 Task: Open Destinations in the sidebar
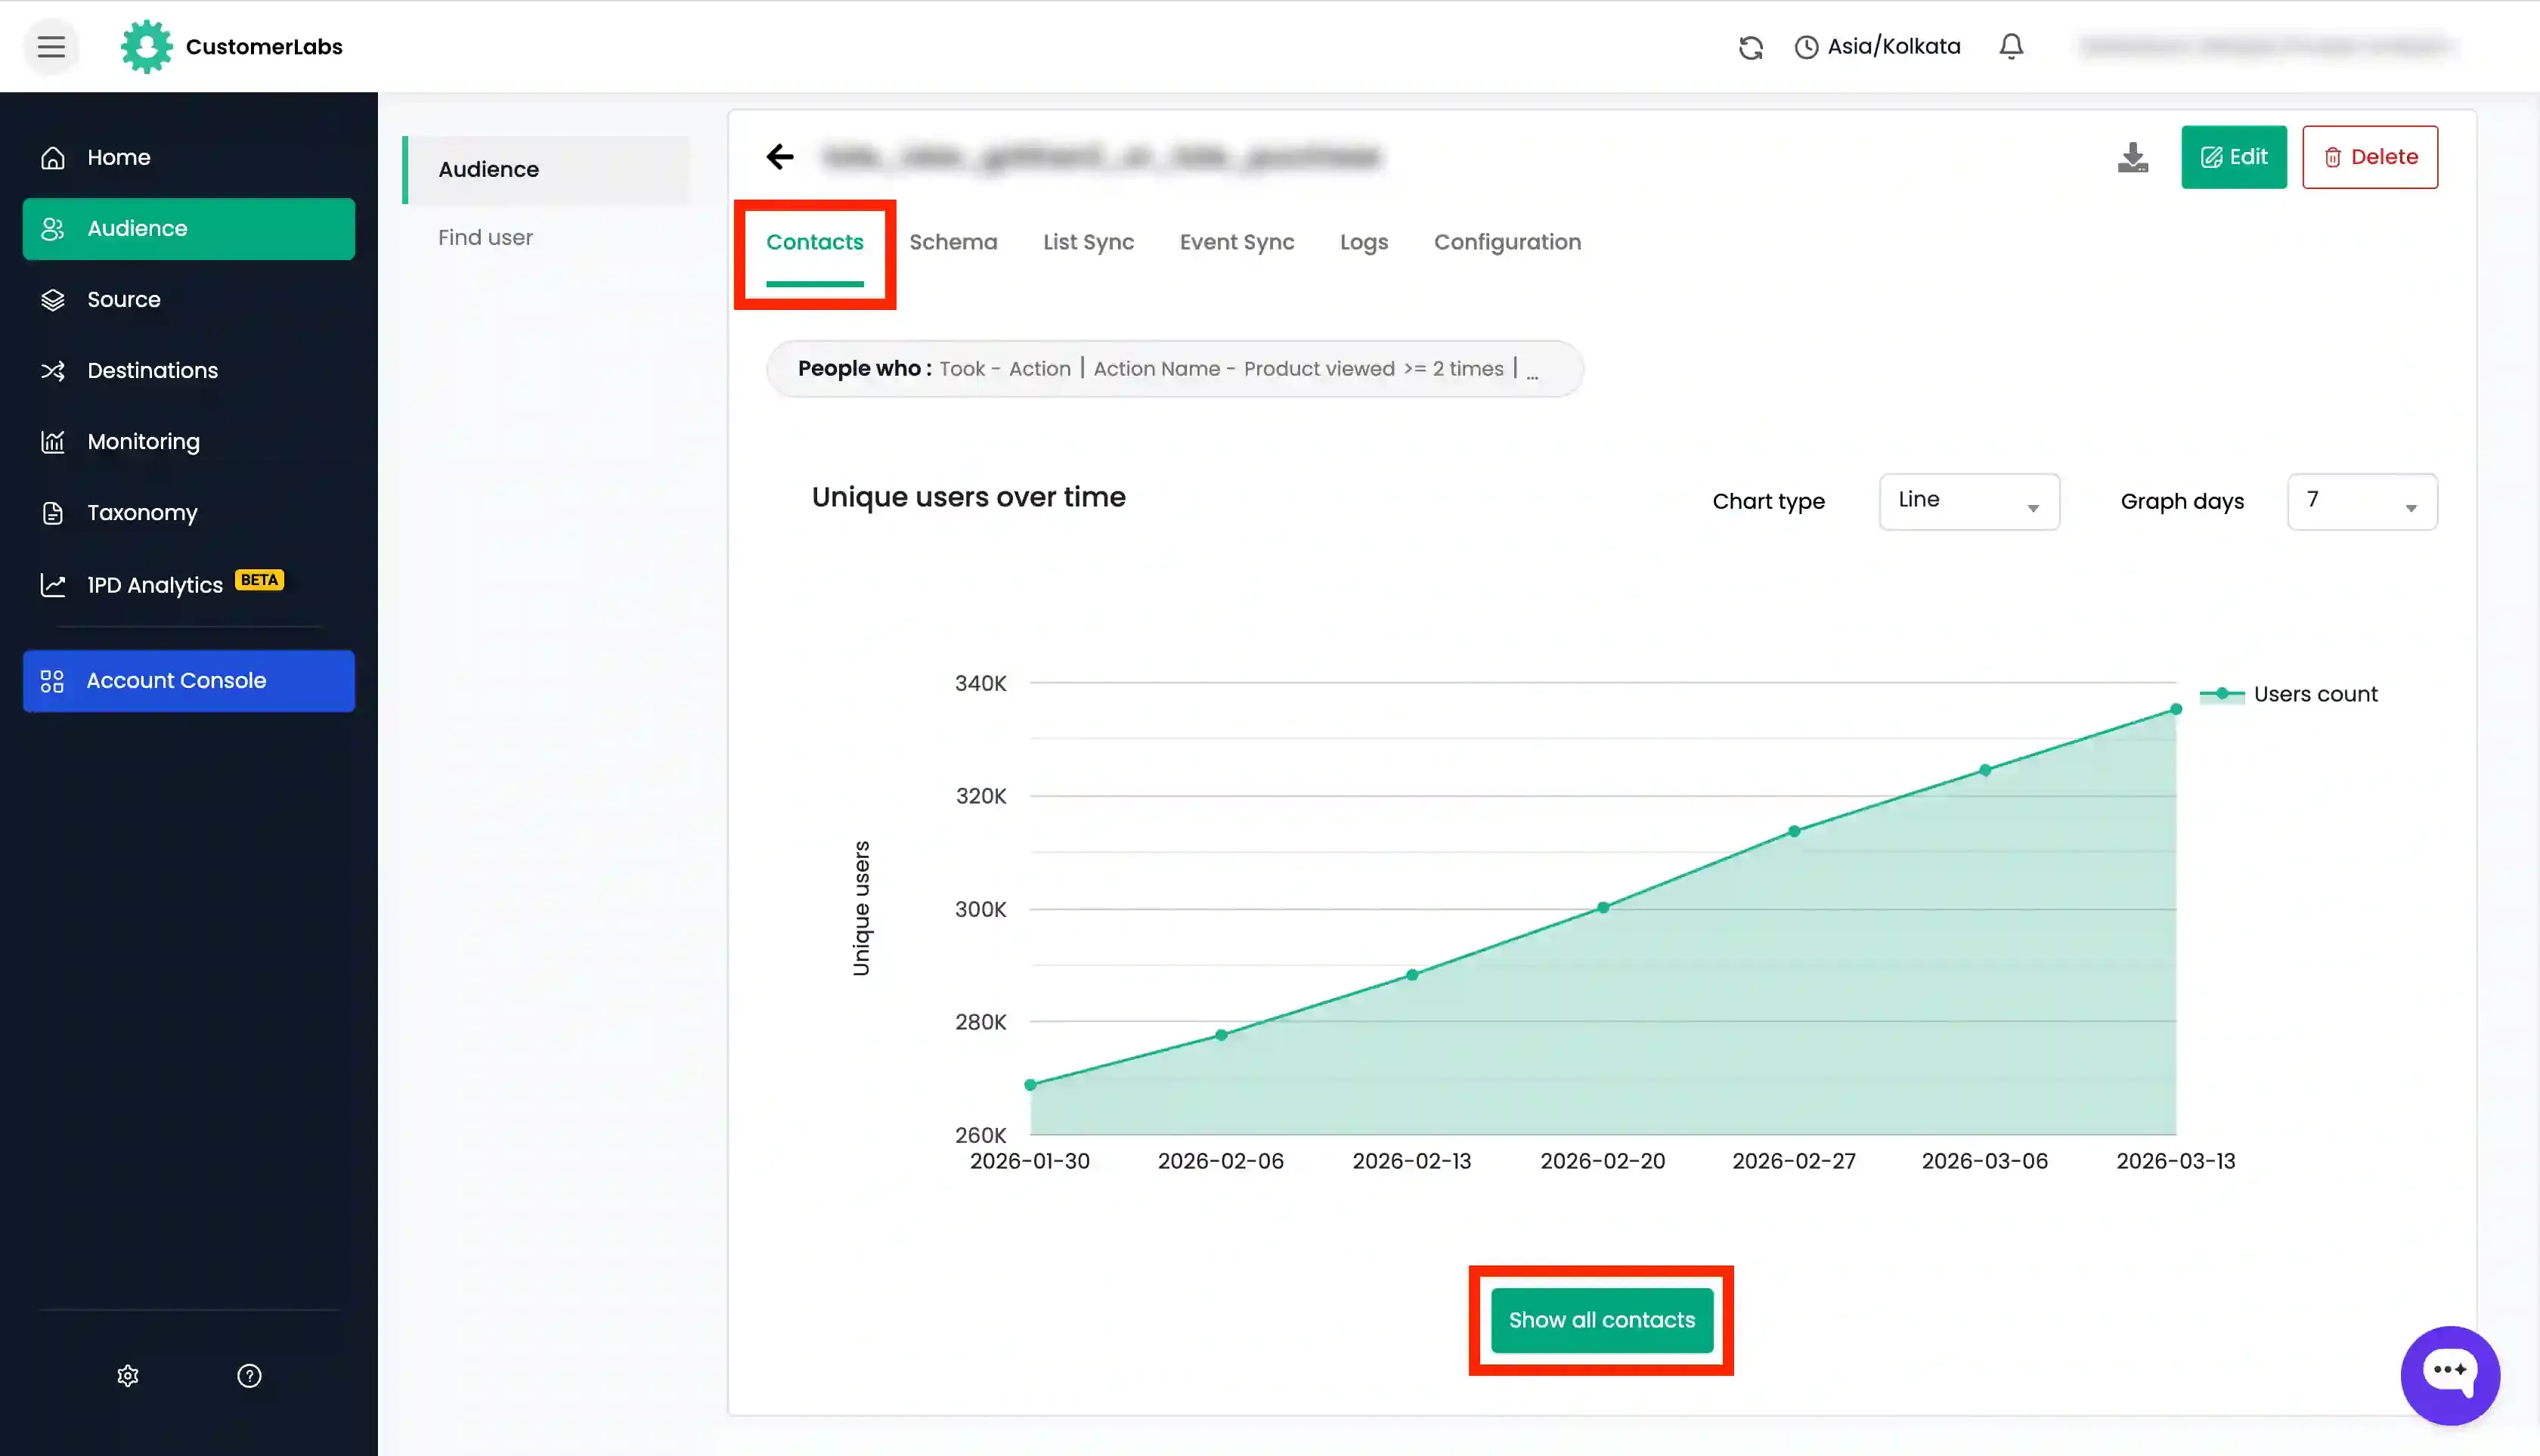[188, 371]
